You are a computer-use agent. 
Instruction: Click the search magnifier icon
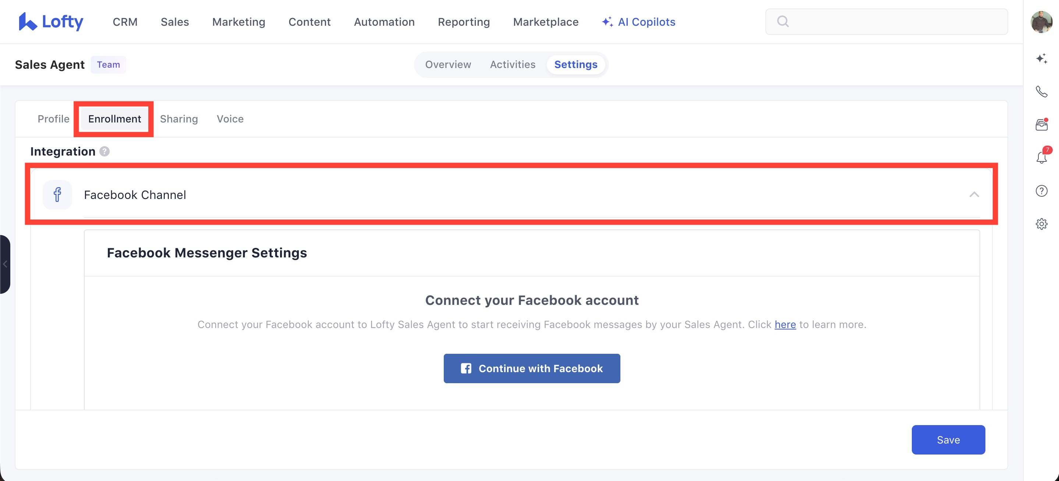(783, 21)
